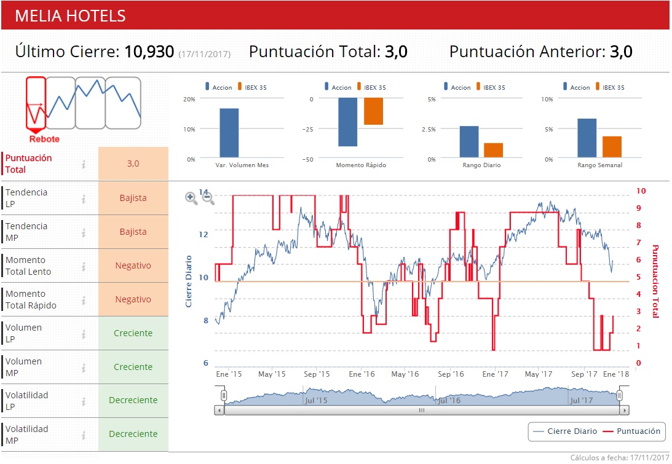This screenshot has width=672, height=464.
Task: Click blue Accion bar in Momento Rápido
Action: (347, 122)
